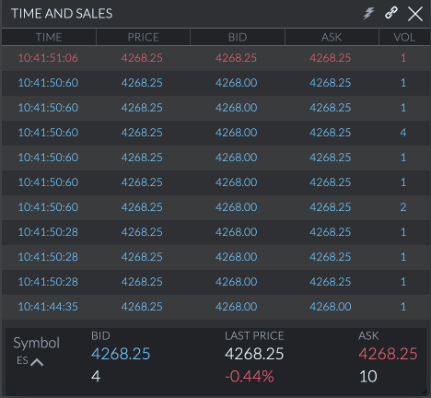Image resolution: width=431 pixels, height=398 pixels.
Task: Click the red bid 4268.25 in top row
Action: 236,58
